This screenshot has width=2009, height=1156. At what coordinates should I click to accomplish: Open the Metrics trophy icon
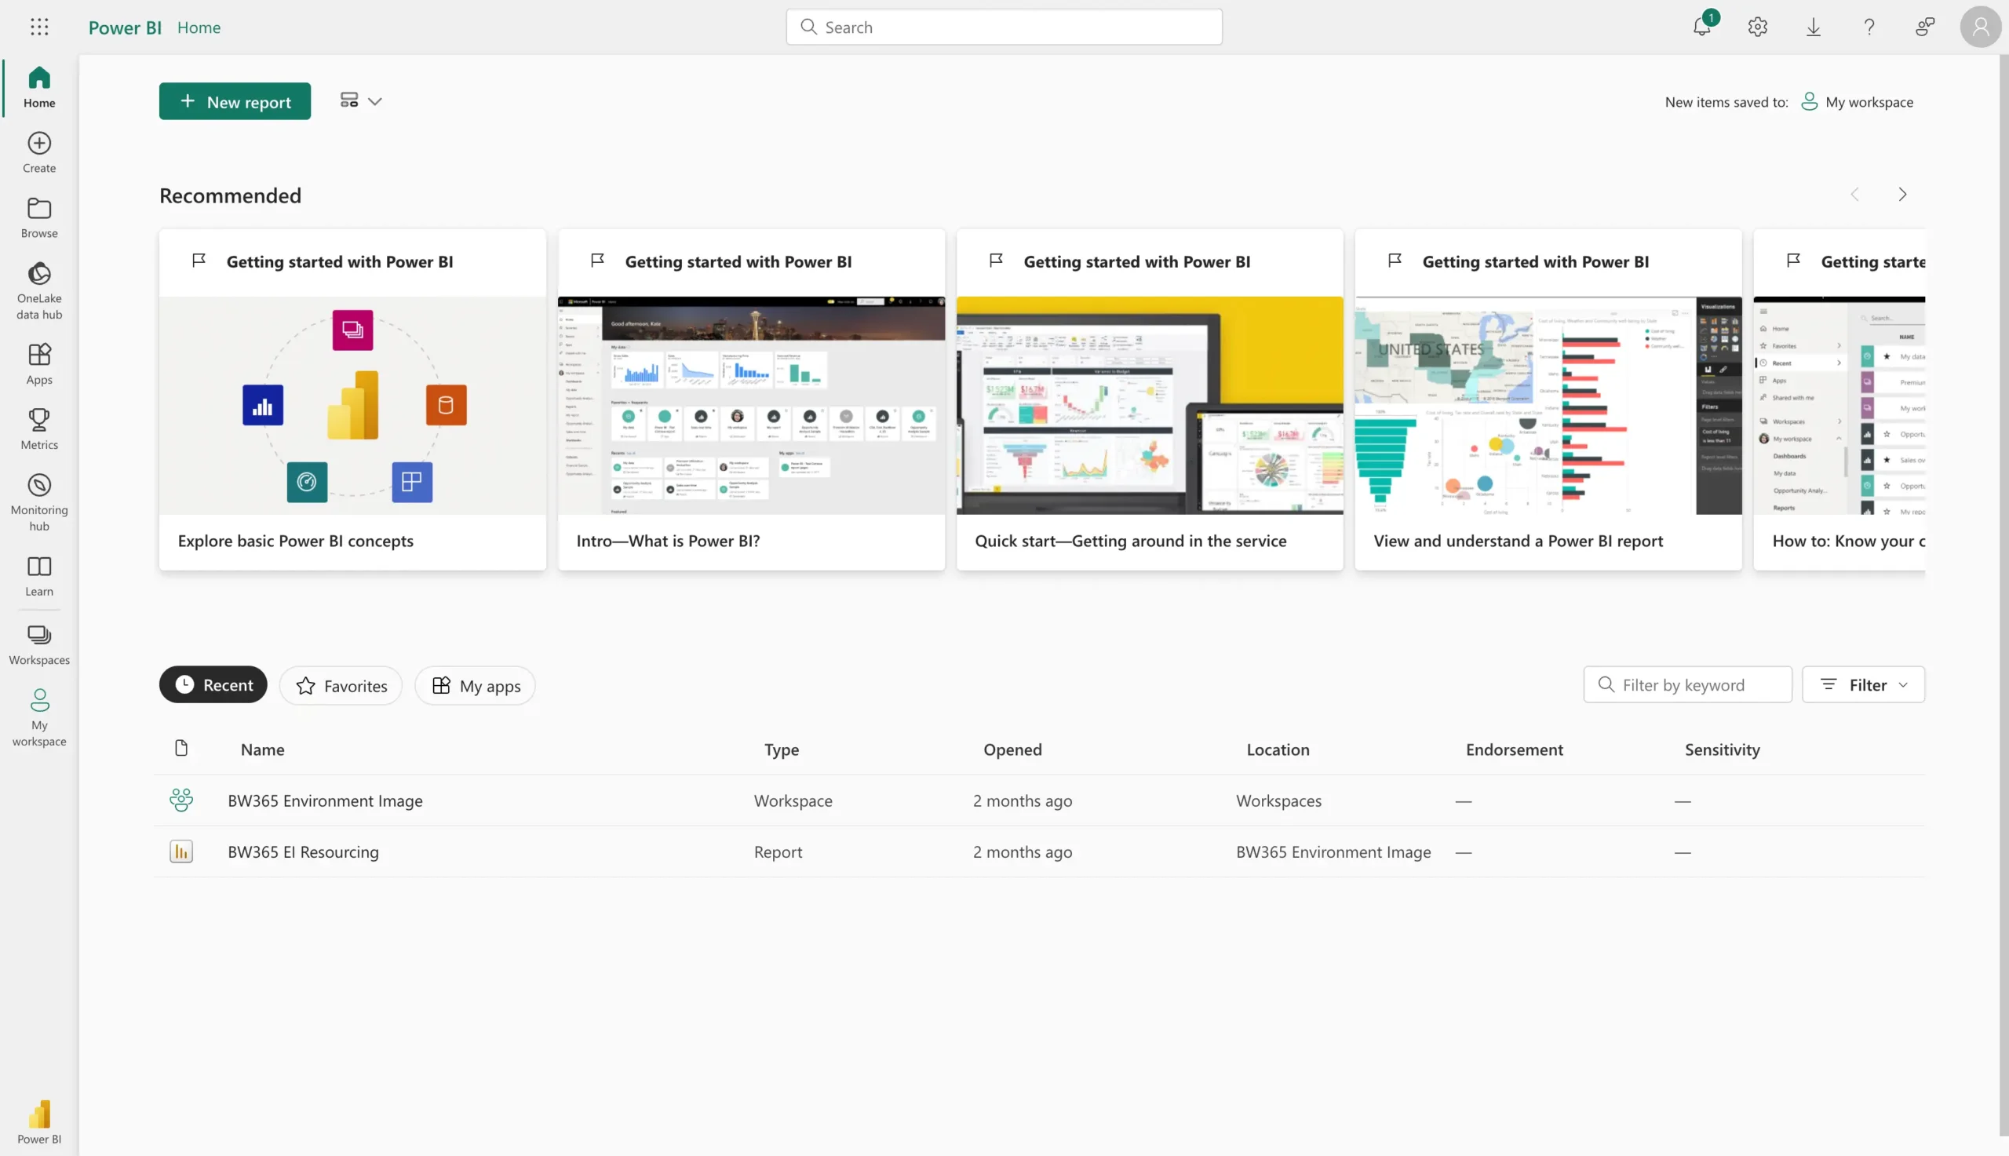point(39,428)
